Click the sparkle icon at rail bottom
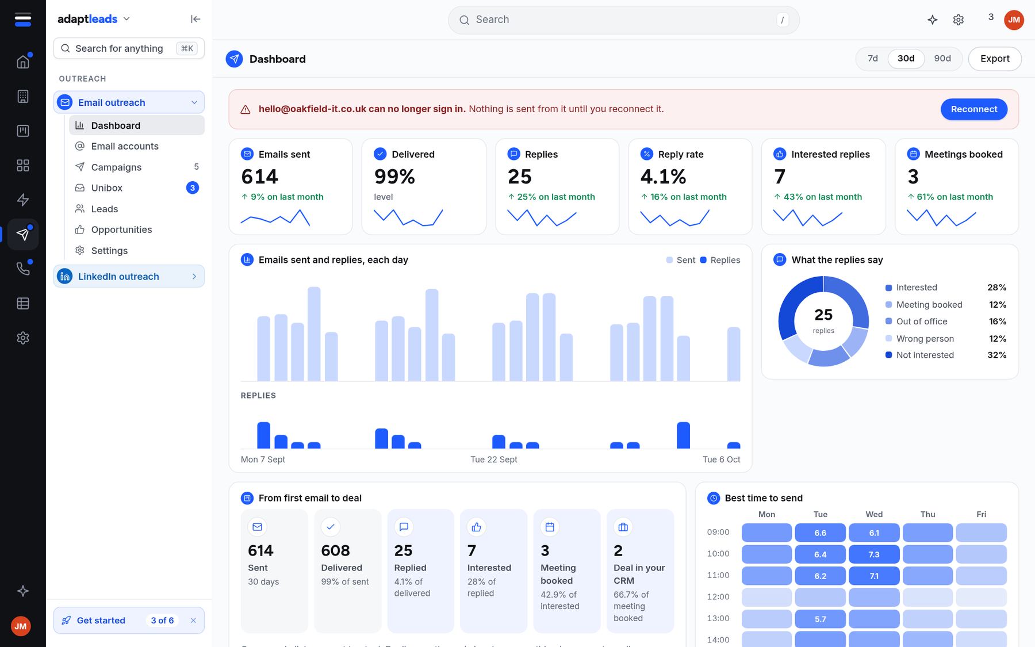 (23, 591)
